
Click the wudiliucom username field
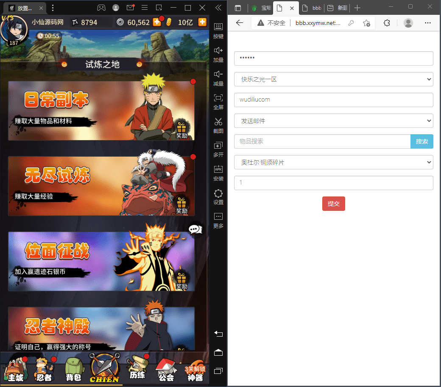[x=334, y=100]
